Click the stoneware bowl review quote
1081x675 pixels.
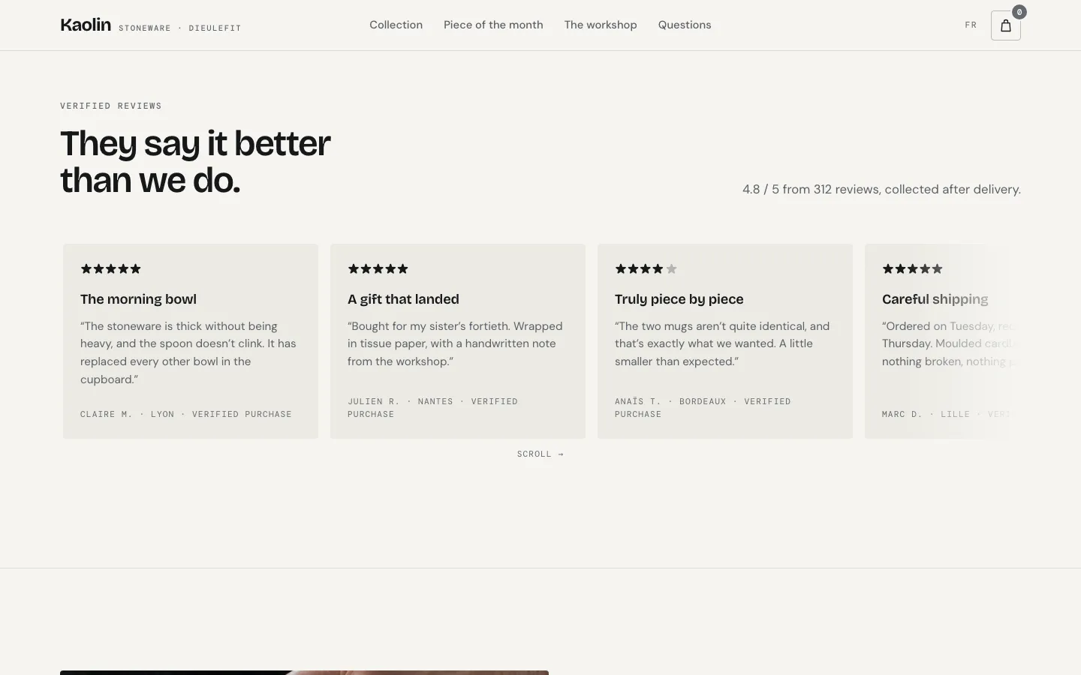coord(188,352)
